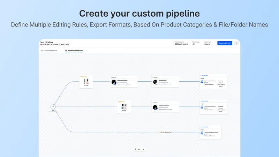
Task: Click the Skin Retouching title text
Action: click(163, 81)
